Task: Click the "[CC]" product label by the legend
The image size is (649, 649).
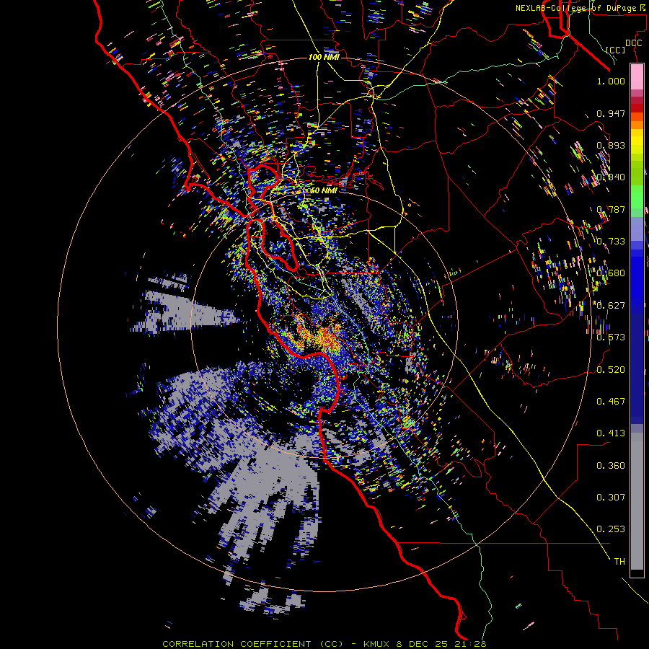Action: point(616,50)
